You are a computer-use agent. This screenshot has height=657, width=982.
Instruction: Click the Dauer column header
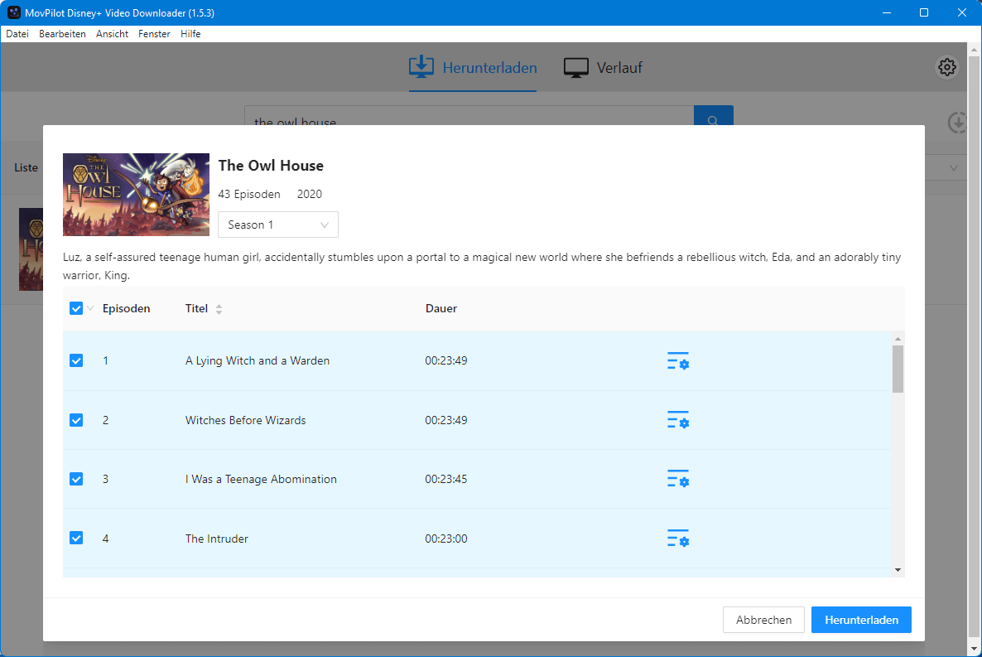(441, 308)
